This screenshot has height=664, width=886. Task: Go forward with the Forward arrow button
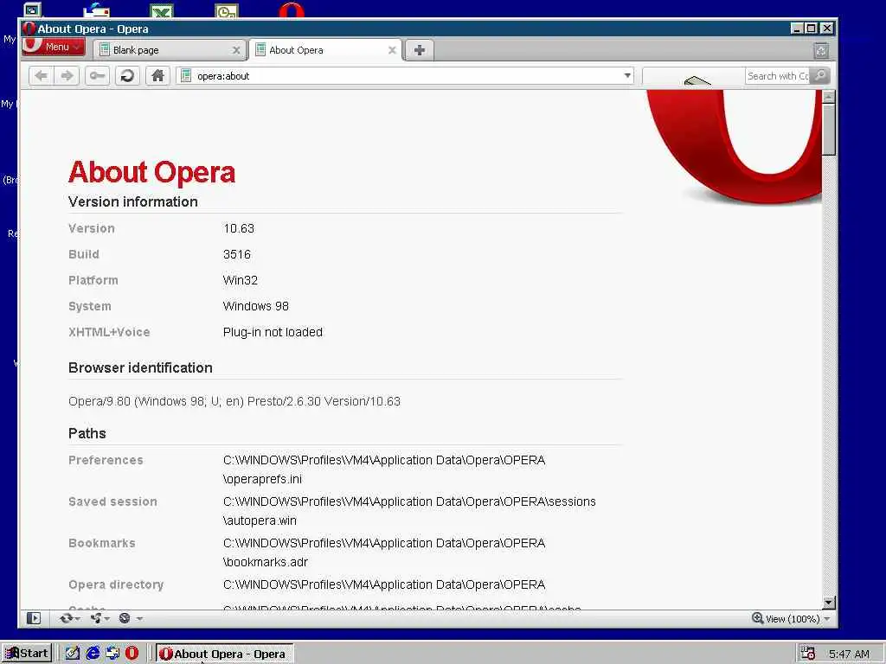(67, 76)
